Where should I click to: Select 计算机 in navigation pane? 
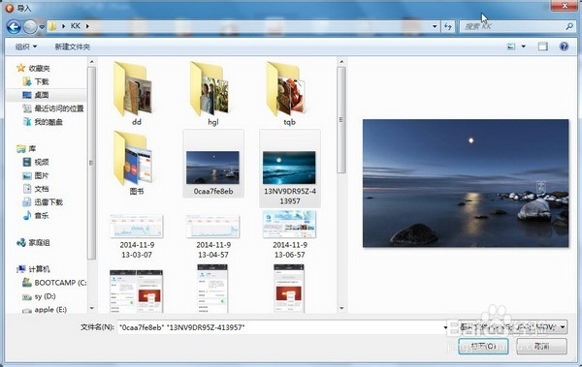[33, 269]
